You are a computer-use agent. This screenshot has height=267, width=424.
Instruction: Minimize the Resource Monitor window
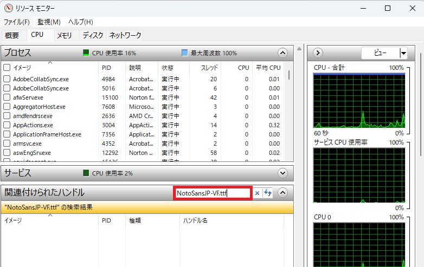[363, 8]
